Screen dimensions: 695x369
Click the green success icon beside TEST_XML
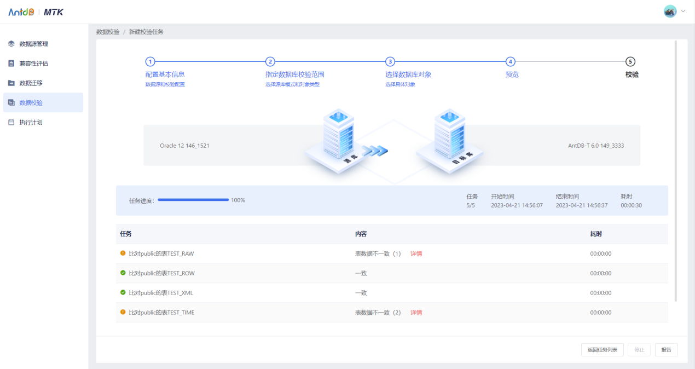123,293
